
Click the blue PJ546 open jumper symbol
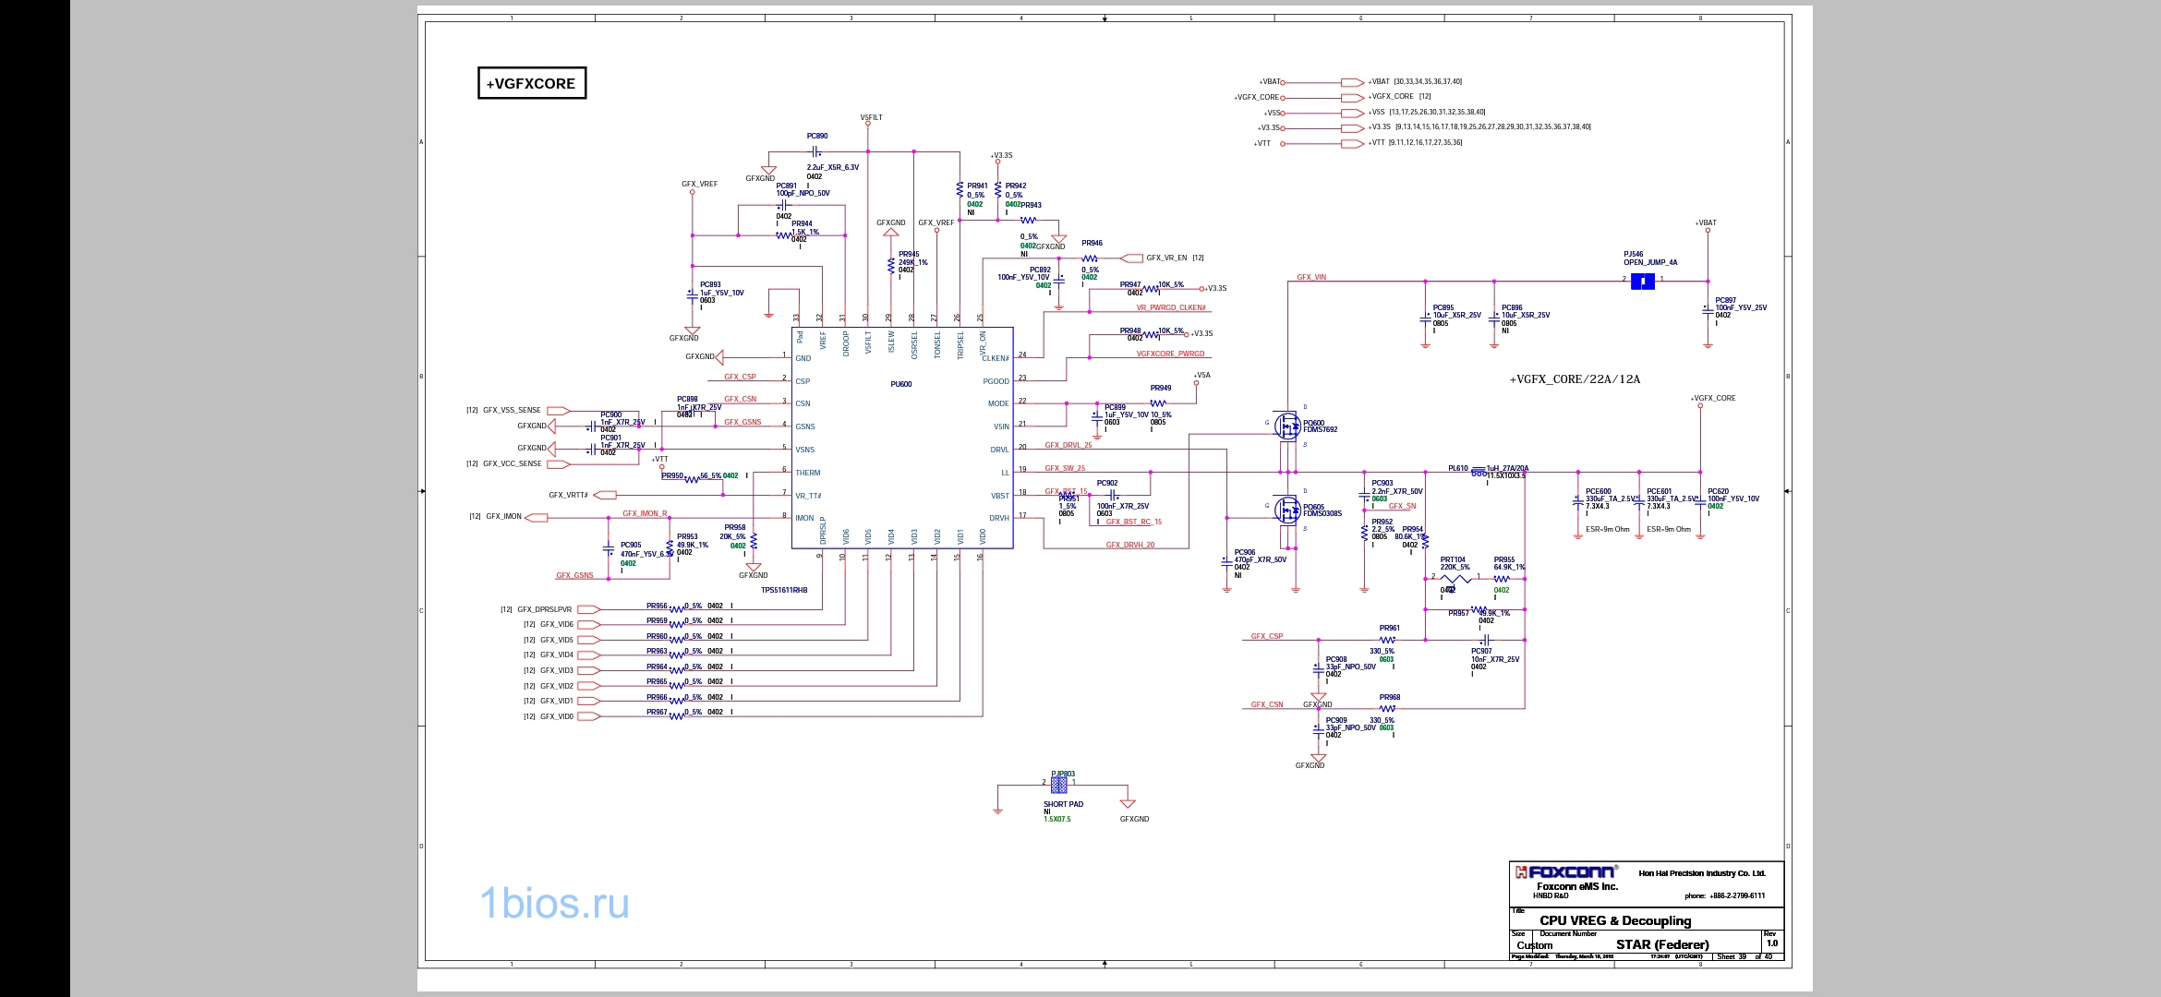tap(1642, 280)
